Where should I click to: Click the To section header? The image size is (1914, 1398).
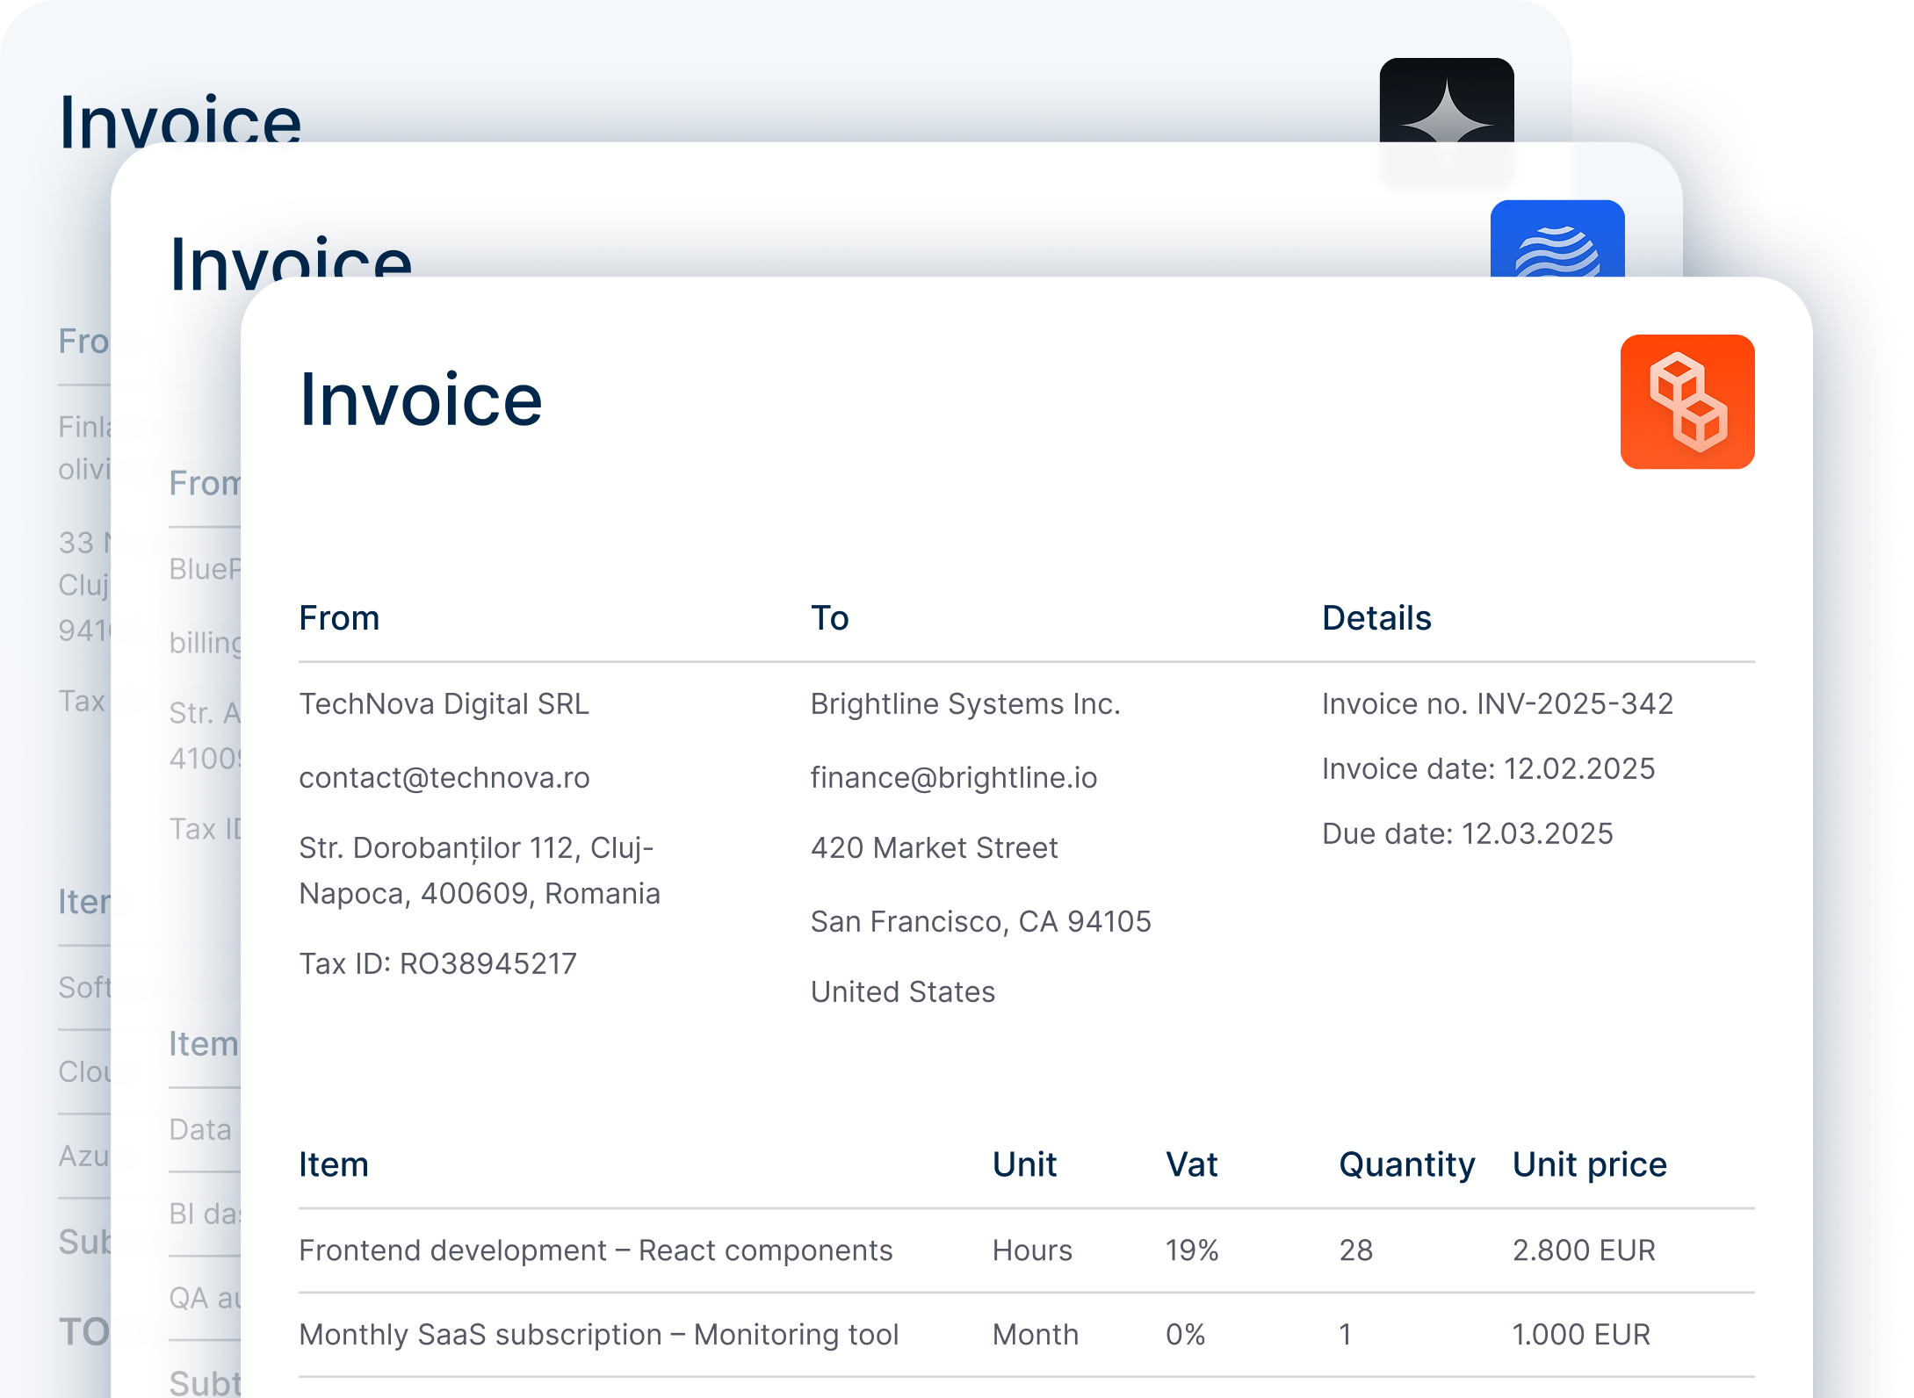(829, 617)
